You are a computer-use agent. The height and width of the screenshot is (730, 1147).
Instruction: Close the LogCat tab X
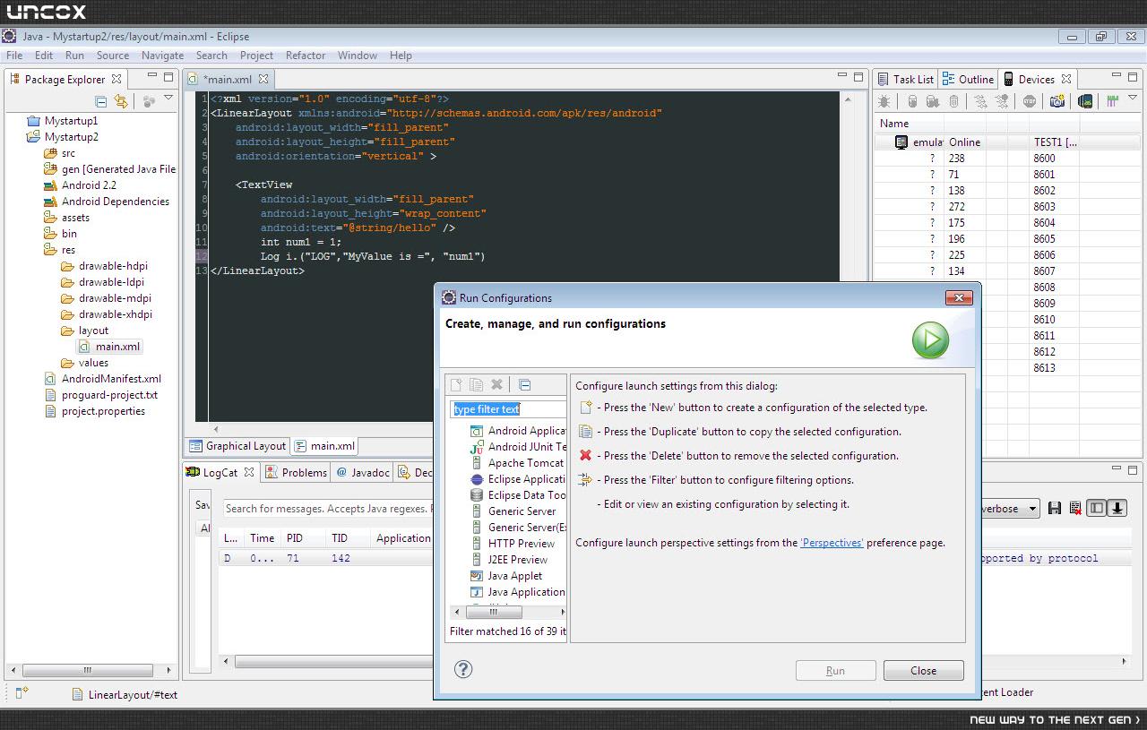point(249,472)
